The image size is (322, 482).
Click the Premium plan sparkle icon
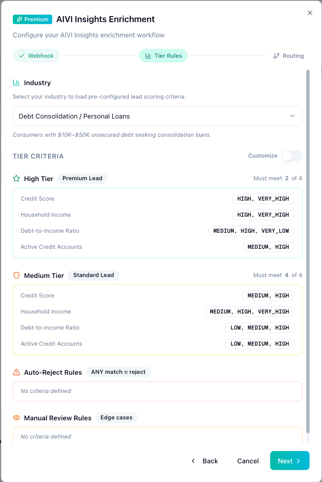pyautogui.click(x=19, y=19)
